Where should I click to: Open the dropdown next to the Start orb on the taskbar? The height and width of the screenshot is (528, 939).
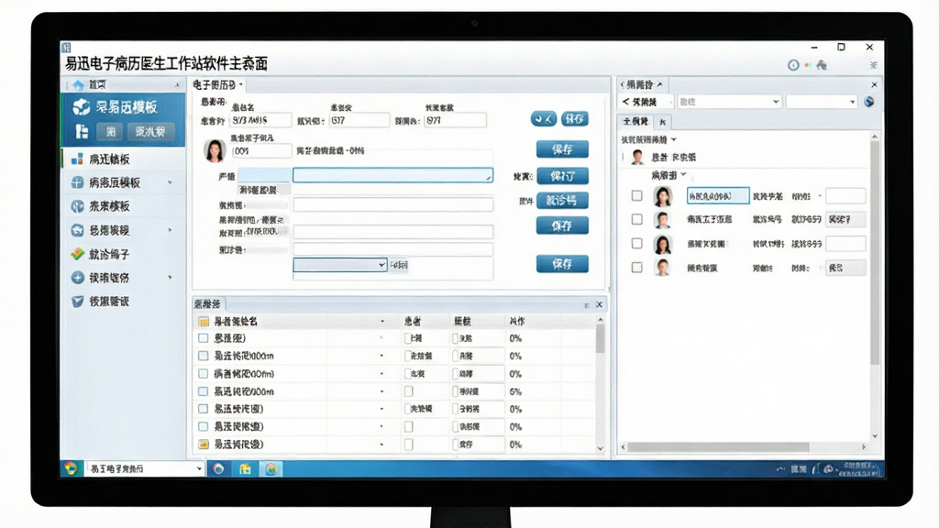coord(144,468)
